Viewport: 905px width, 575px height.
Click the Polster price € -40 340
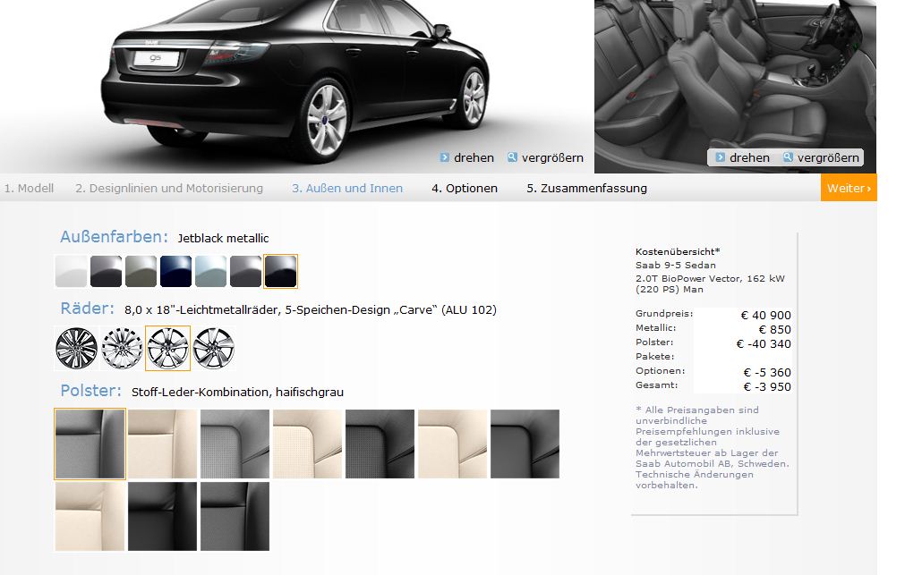[x=764, y=344]
